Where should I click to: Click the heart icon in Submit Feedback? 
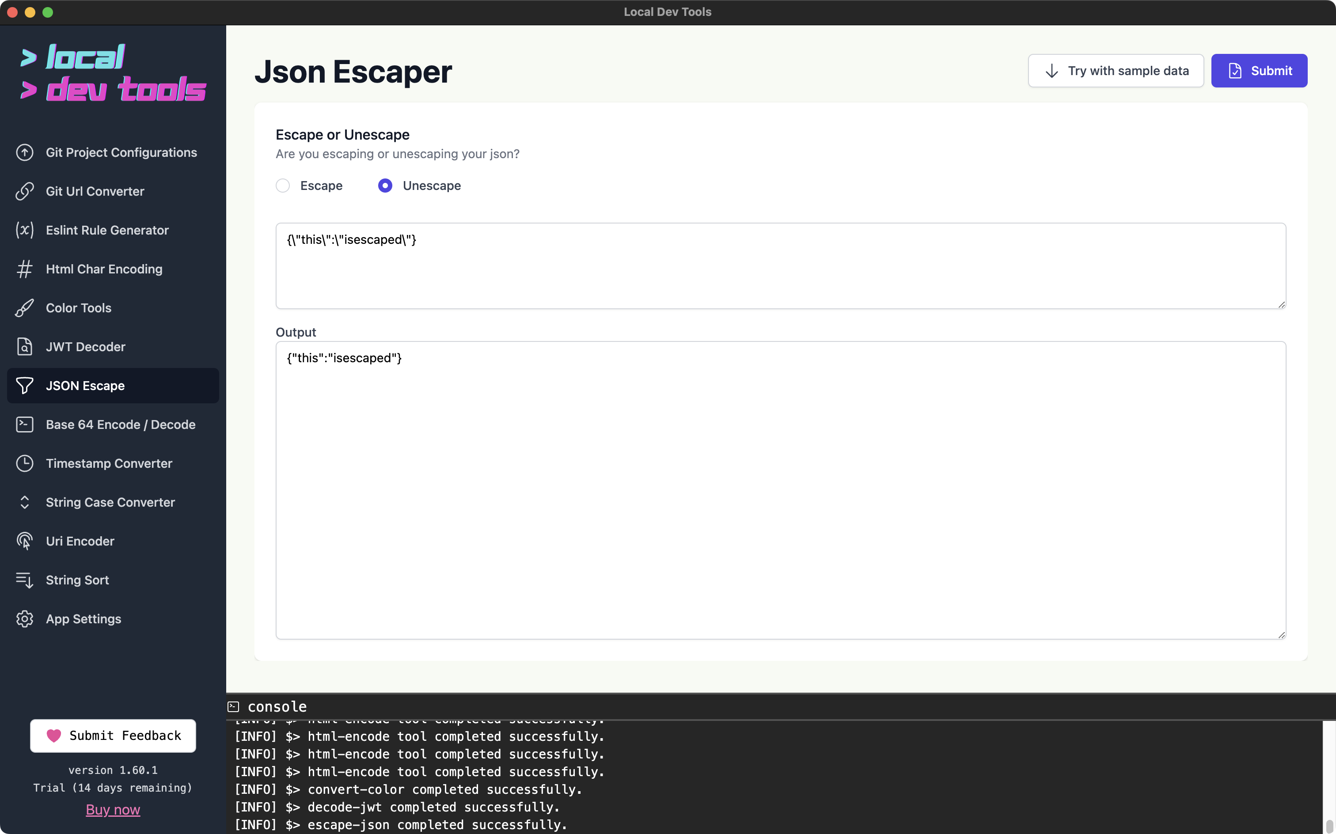coord(53,736)
